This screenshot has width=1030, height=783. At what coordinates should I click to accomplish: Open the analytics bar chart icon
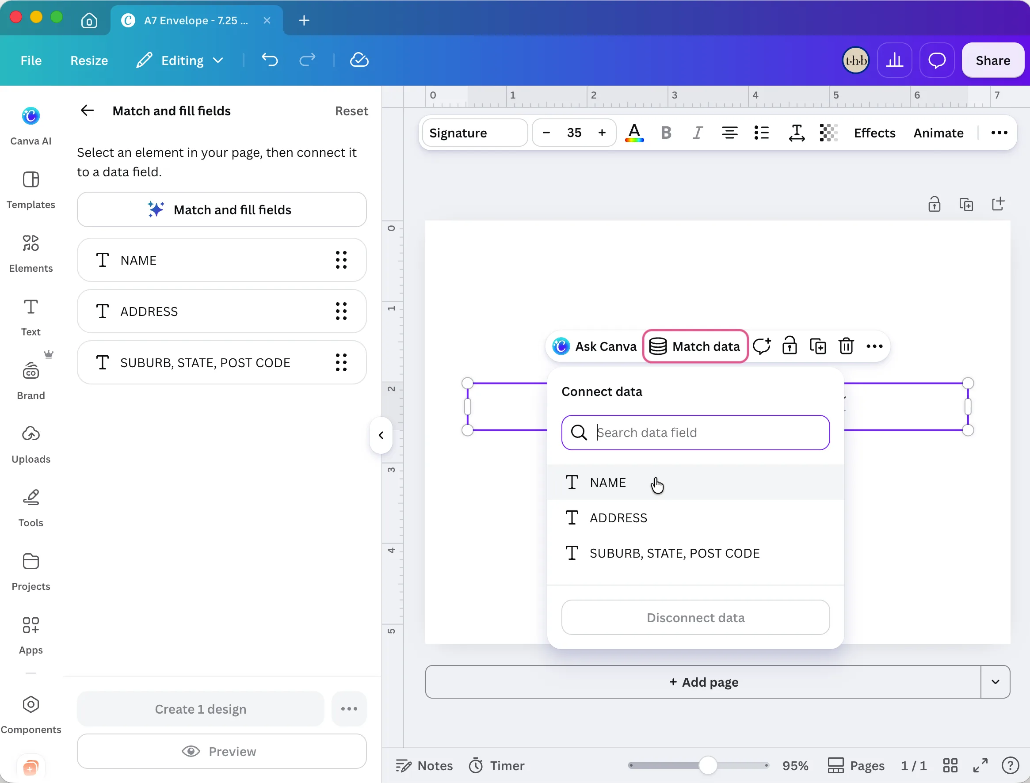pos(894,60)
